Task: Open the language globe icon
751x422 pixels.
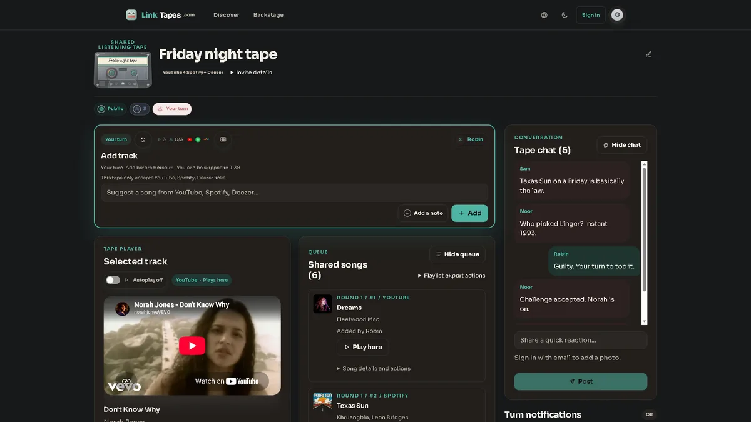Action: pos(544,15)
